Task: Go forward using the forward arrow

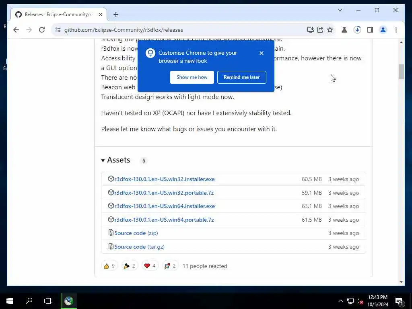Action: (29, 30)
